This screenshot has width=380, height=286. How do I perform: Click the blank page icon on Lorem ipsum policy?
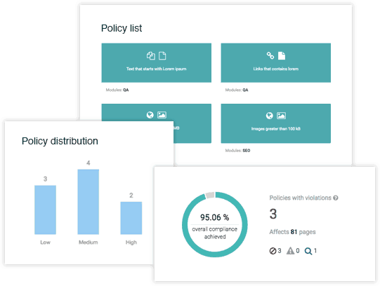pyautogui.click(x=162, y=56)
